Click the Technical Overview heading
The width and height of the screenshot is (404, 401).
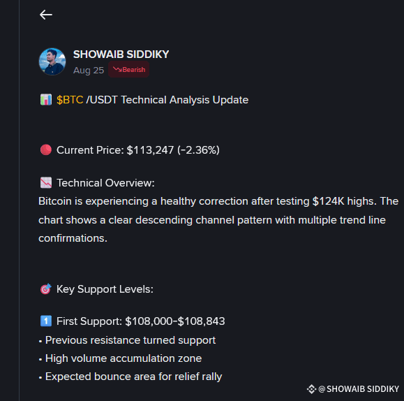pyautogui.click(x=105, y=183)
